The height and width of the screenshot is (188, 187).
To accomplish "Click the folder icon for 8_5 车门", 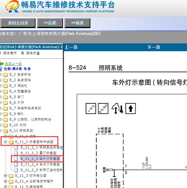I will pos(5,97).
